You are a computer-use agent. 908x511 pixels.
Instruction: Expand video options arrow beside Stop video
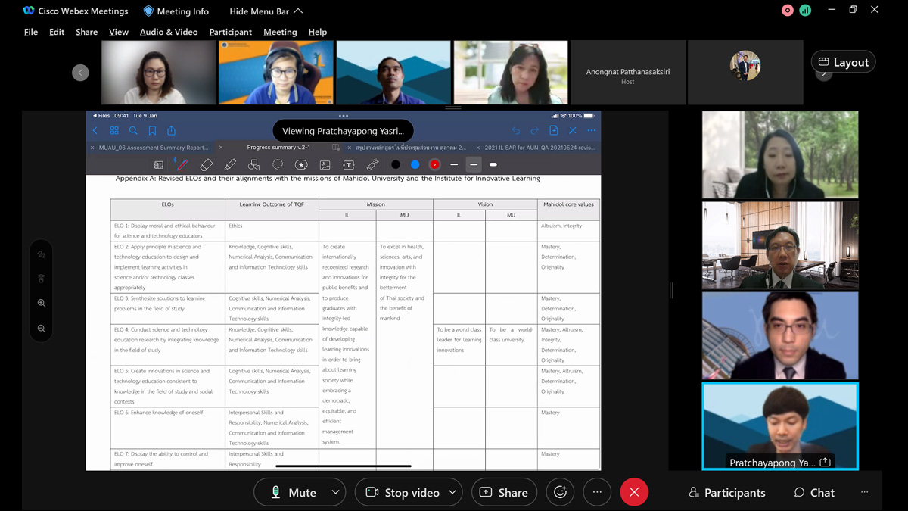pos(452,492)
